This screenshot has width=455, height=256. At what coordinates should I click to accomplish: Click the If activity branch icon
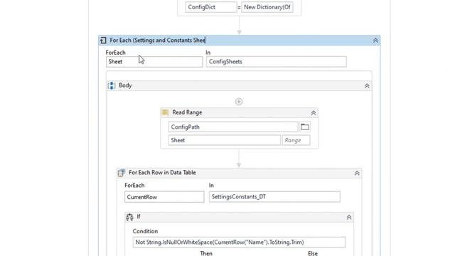coord(129,217)
